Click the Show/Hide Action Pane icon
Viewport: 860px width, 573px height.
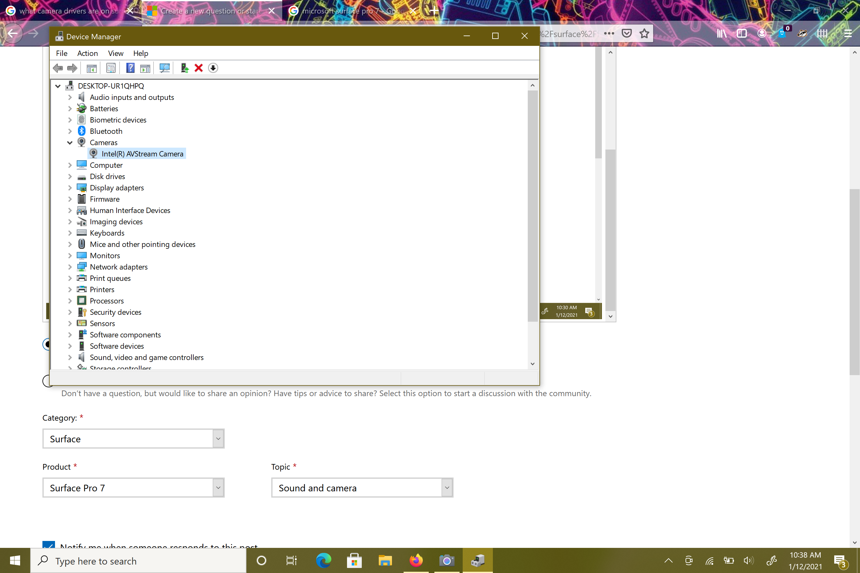(x=145, y=68)
